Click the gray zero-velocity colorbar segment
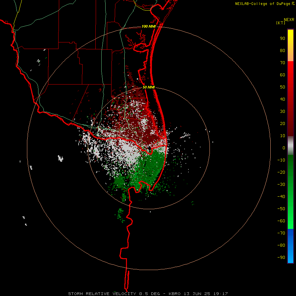Image resolution: width=296 pixels, height=296 pixels. pos(290,146)
